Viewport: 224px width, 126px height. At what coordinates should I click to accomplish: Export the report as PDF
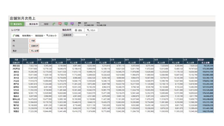(60, 24)
